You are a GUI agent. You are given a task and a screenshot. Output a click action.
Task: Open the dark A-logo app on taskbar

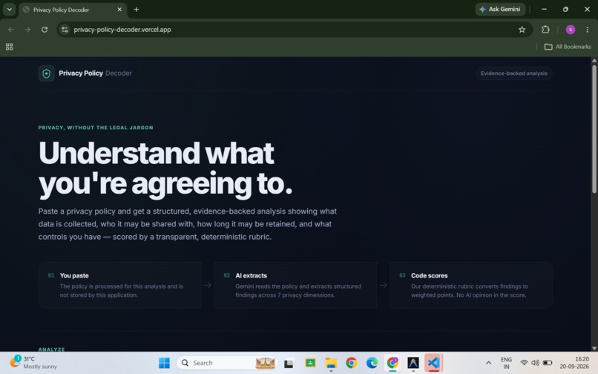(x=413, y=363)
